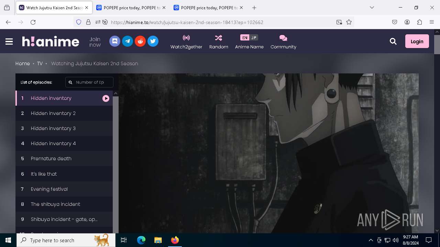This screenshot has width=440, height=247.
Task: Open Firefox account icon
Action: tap(407, 22)
